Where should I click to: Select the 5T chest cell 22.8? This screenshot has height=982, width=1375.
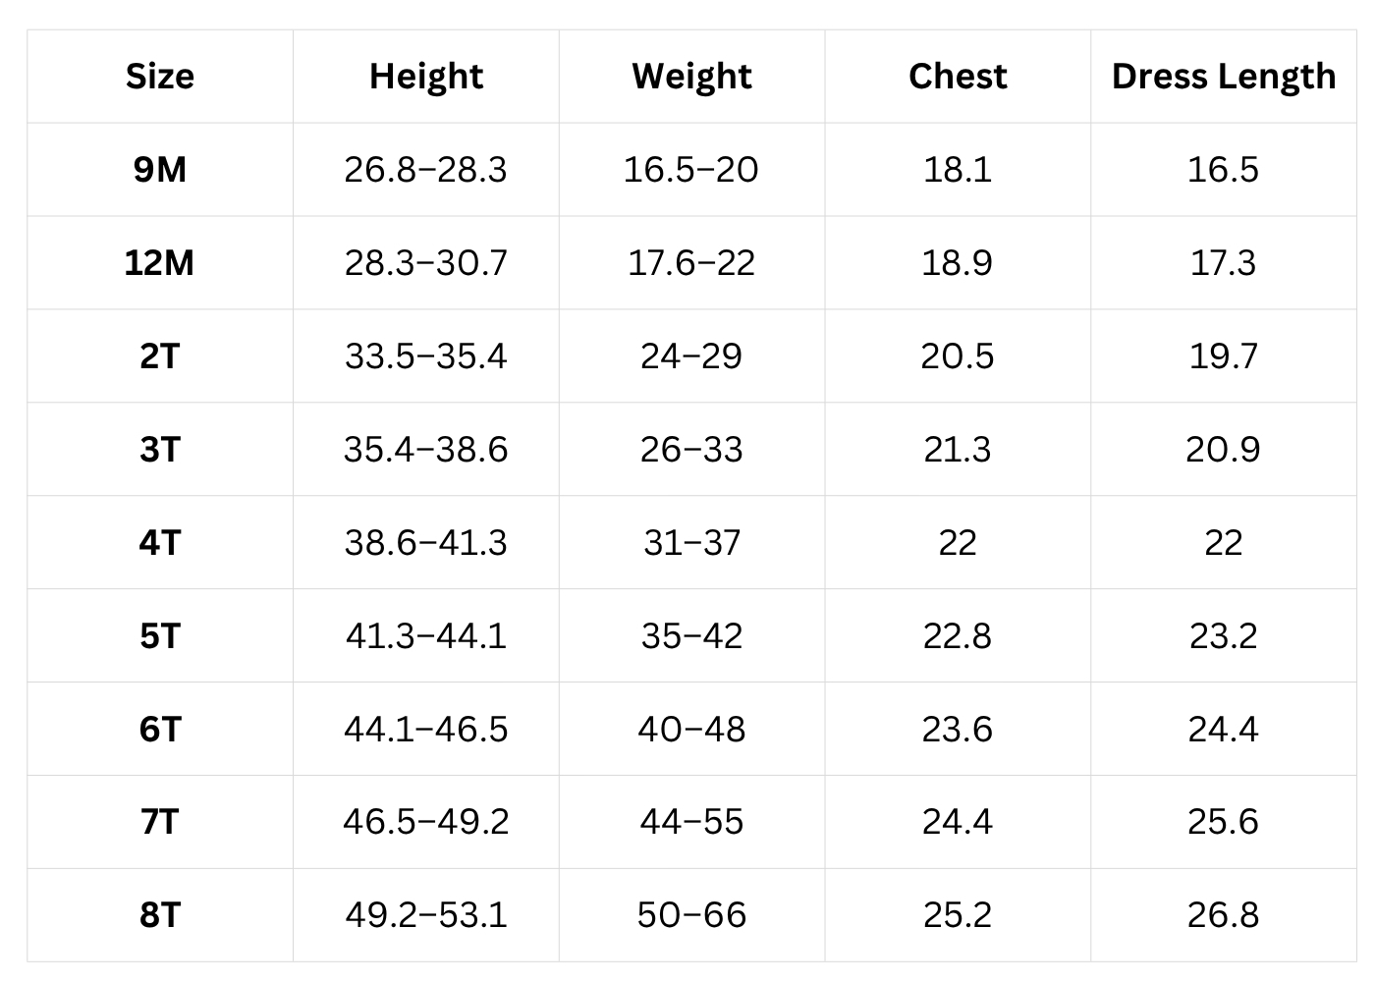(x=958, y=636)
